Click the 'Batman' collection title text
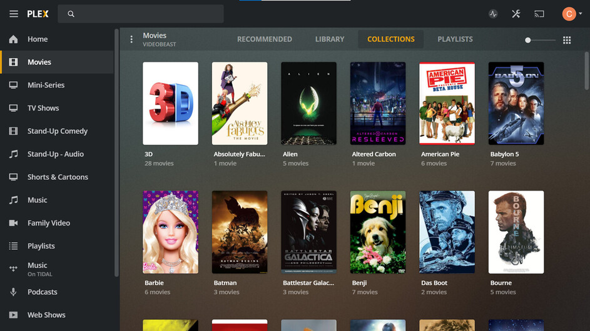590x331 pixels. [225, 282]
